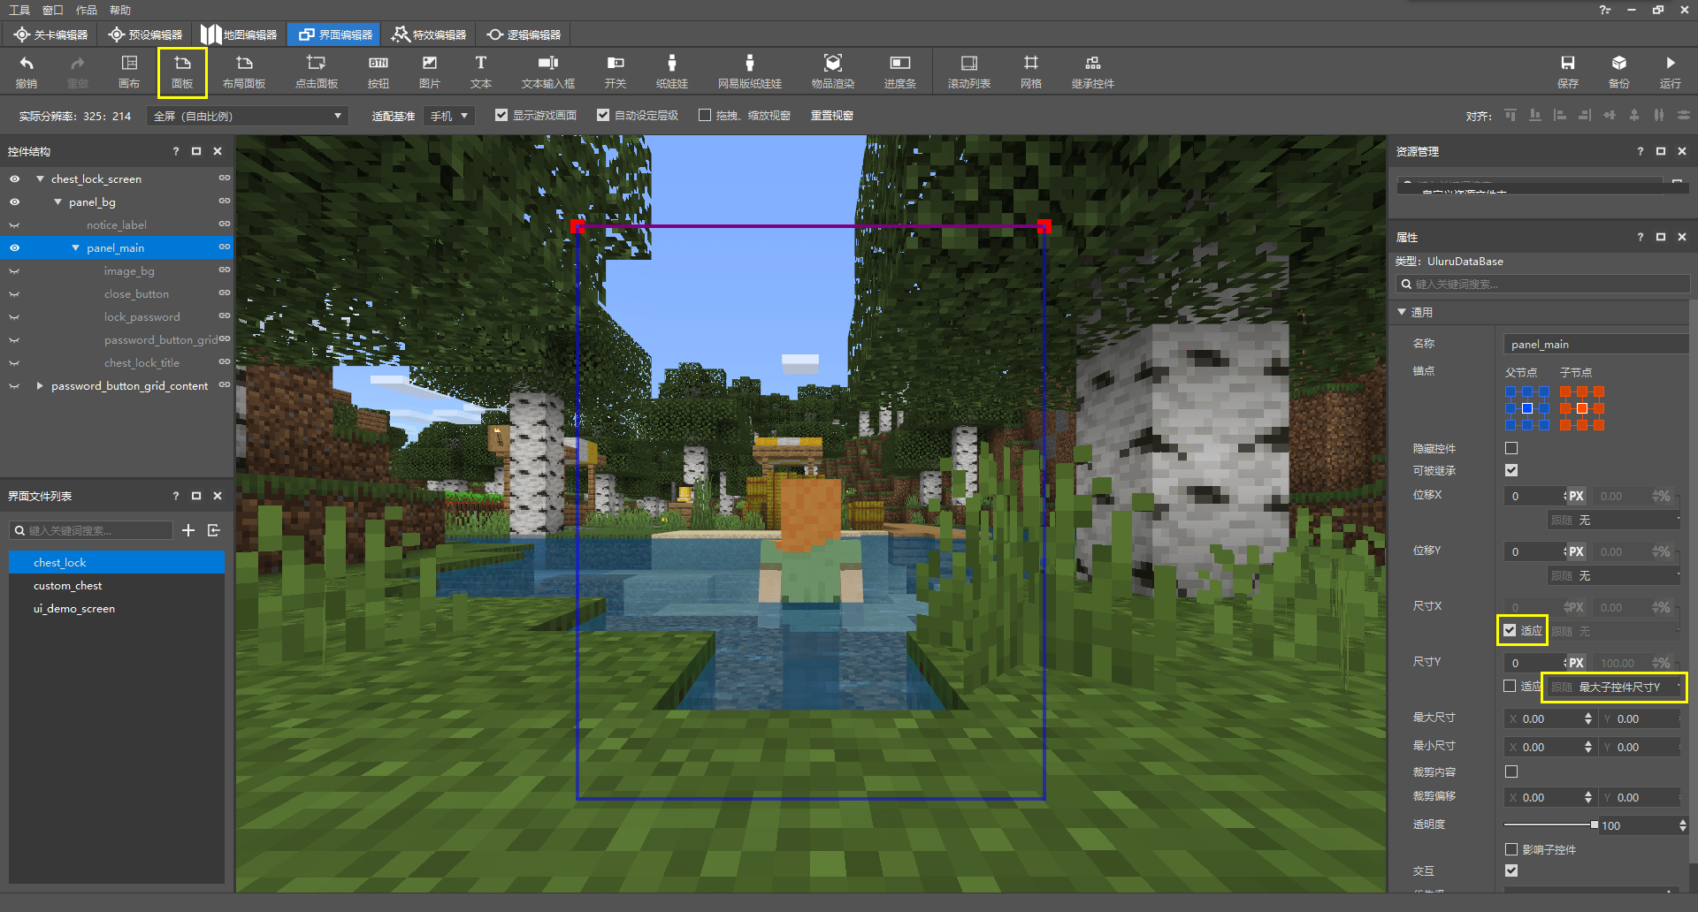Enable 影响子控件 checkbox
The image size is (1698, 912).
tap(1511, 849)
